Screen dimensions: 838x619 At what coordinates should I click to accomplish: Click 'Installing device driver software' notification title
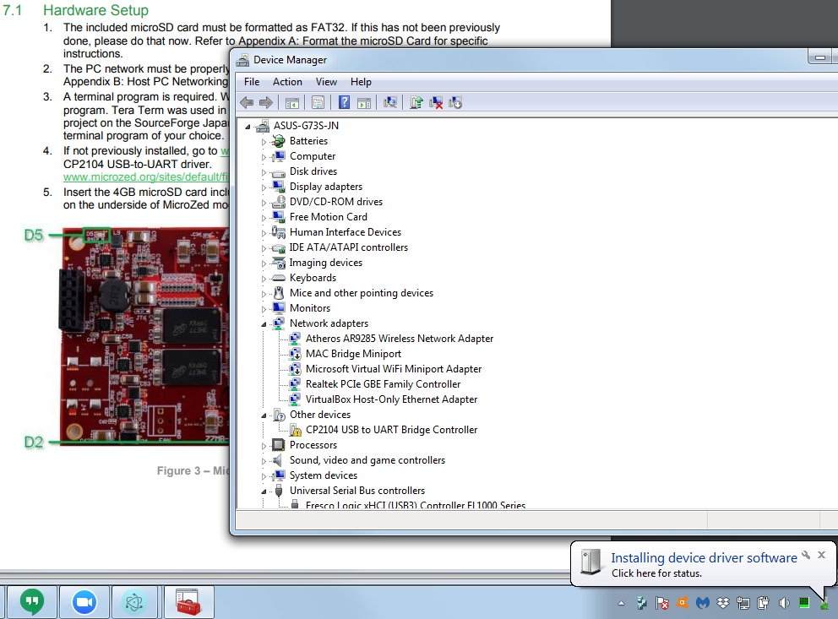click(x=704, y=558)
